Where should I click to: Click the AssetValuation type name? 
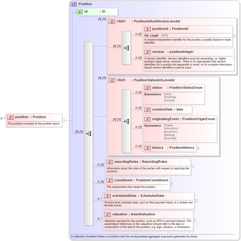143,214
